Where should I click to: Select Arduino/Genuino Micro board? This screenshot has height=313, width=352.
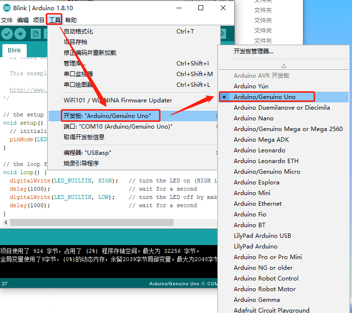284,172
